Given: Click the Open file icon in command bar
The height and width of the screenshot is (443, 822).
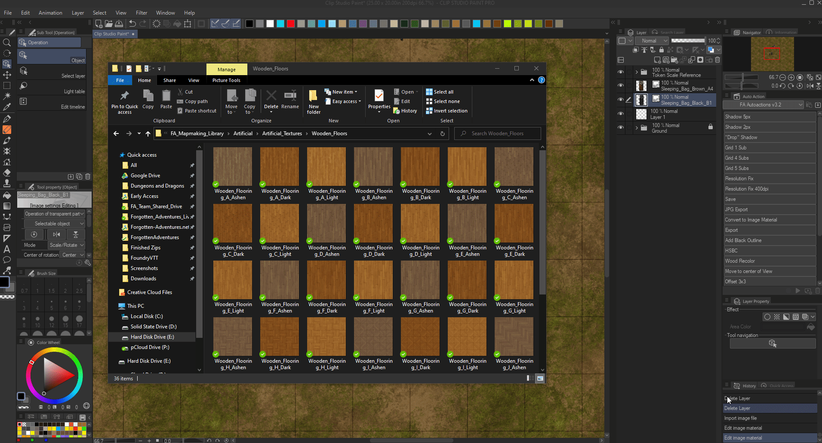Looking at the screenshot, I should pyautogui.click(x=109, y=24).
